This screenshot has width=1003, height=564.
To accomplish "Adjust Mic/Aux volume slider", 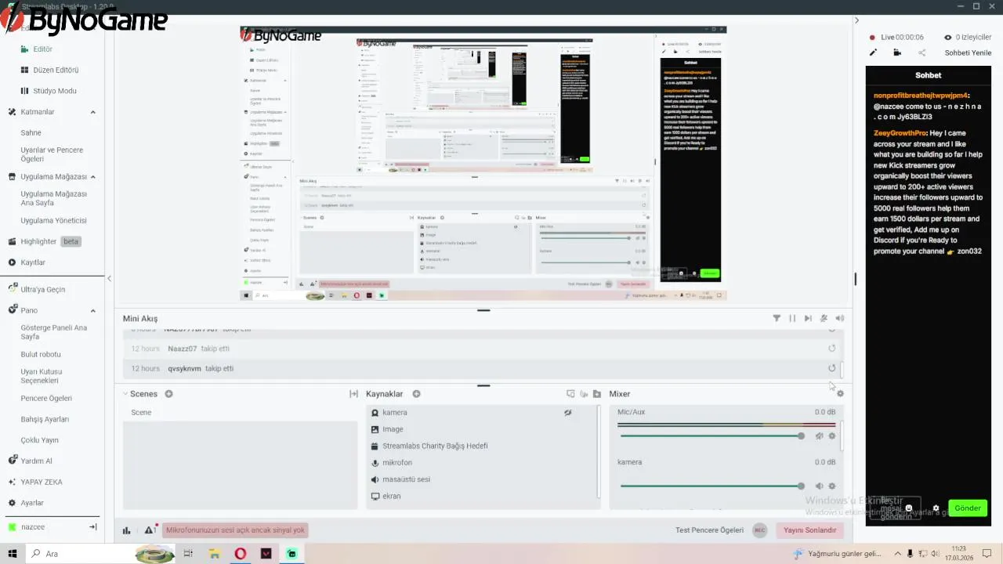I will click(x=711, y=436).
